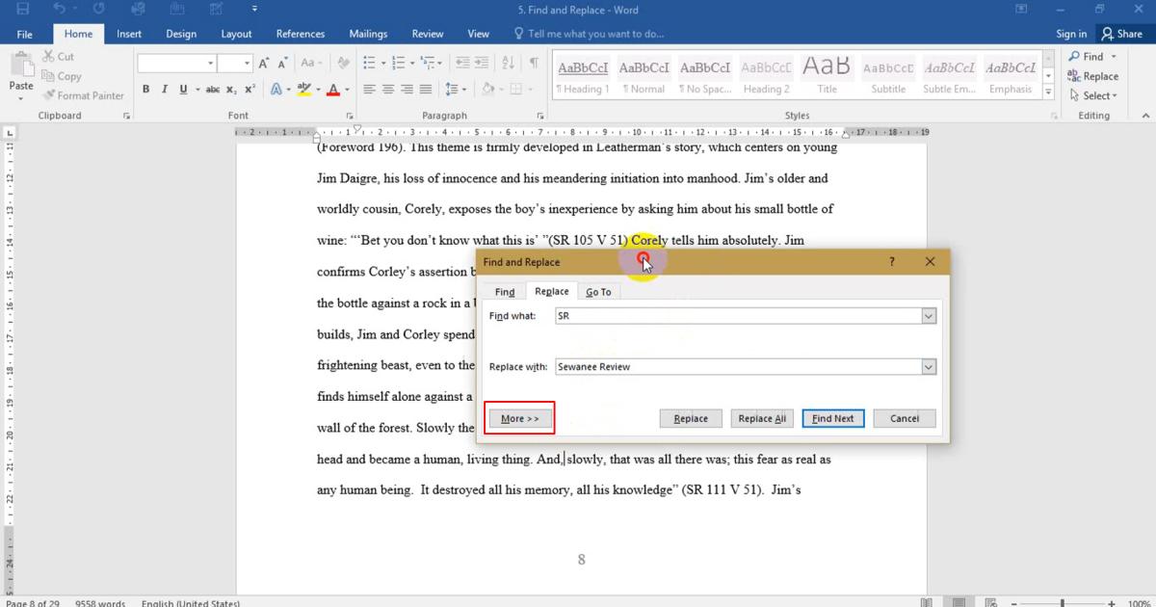Viewport: 1156px width, 607px height.
Task: Open the References ribbon tab
Action: pos(301,34)
